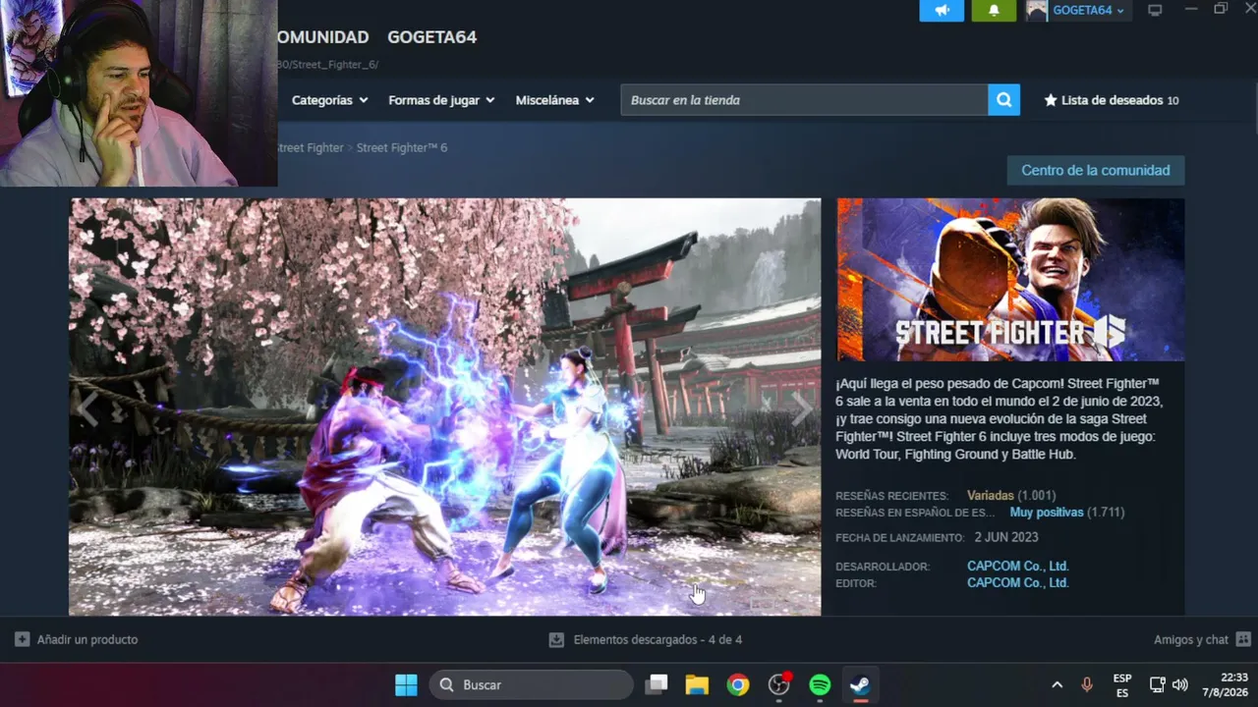Focus the Buscar en la tienda search field
The height and width of the screenshot is (707, 1258).
pyautogui.click(x=804, y=100)
